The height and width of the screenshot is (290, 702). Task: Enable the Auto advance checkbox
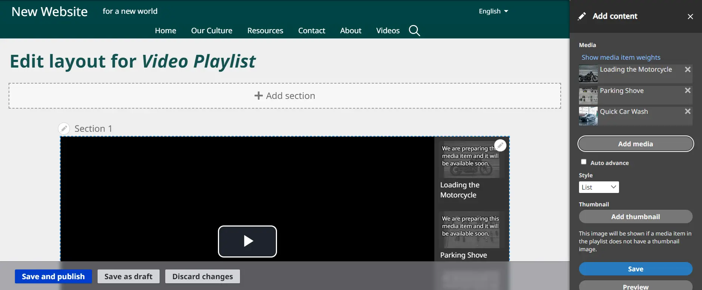[x=584, y=162]
